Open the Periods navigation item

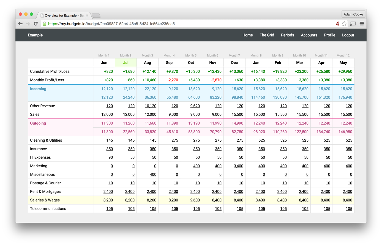(287, 35)
